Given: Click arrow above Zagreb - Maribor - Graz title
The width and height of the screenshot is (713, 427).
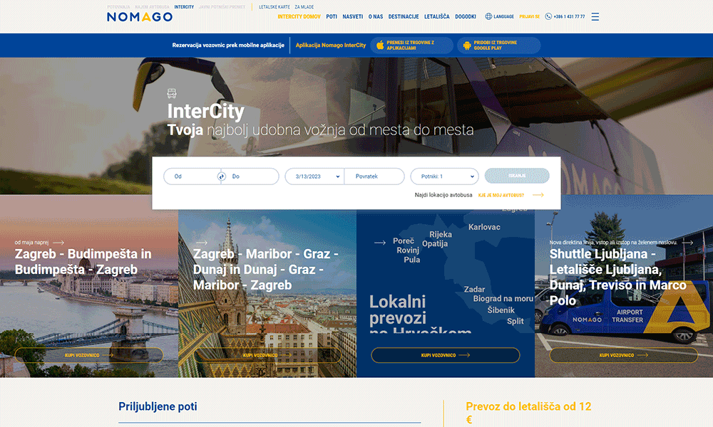Looking at the screenshot, I should click(202, 243).
